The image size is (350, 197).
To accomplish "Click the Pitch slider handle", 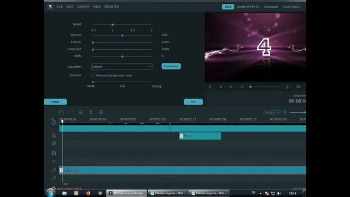I will point(122,56).
